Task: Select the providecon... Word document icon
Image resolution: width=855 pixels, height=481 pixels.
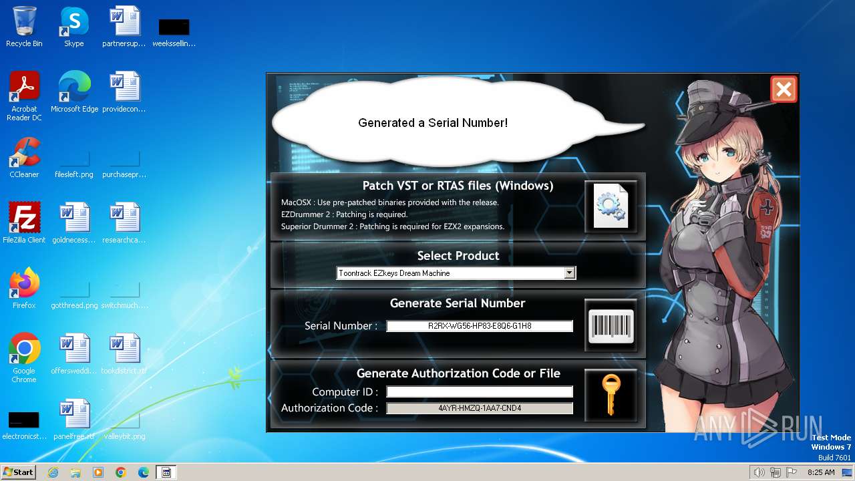Action: 124,92
